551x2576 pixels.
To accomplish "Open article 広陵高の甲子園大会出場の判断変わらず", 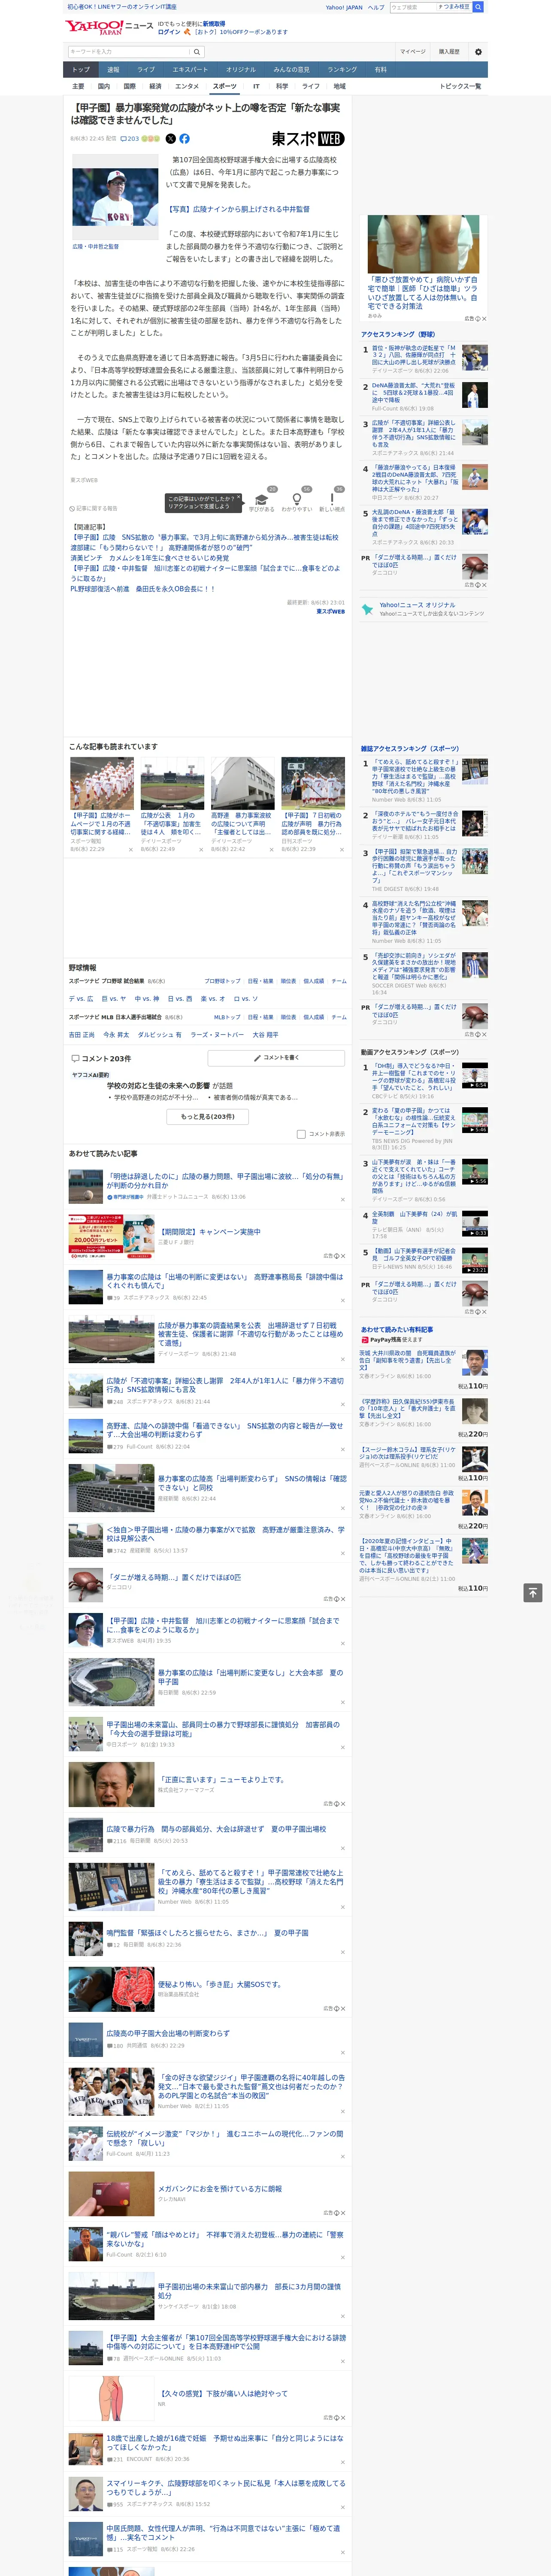I will 168,2033.
